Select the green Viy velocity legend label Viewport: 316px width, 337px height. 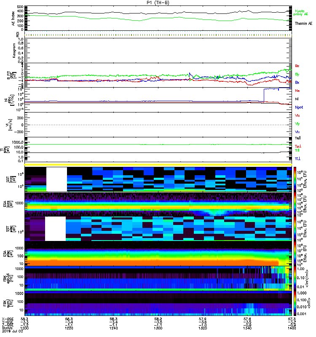(x=297, y=124)
